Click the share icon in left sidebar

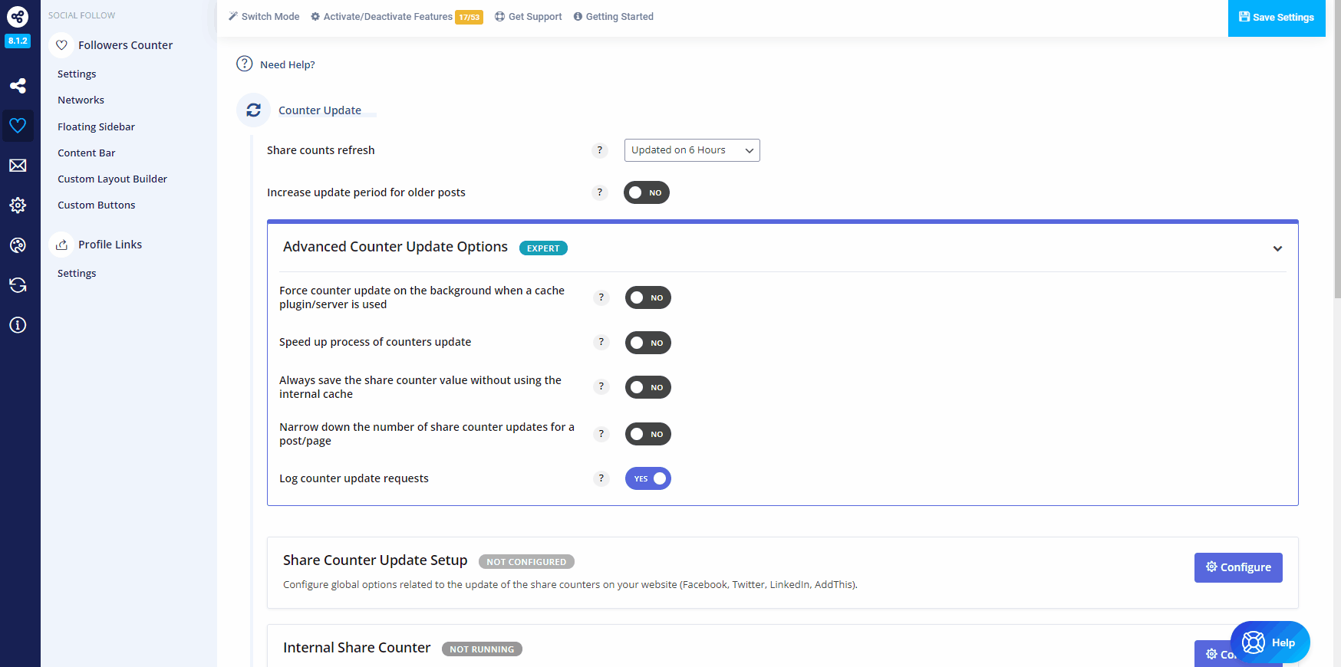tap(18, 86)
